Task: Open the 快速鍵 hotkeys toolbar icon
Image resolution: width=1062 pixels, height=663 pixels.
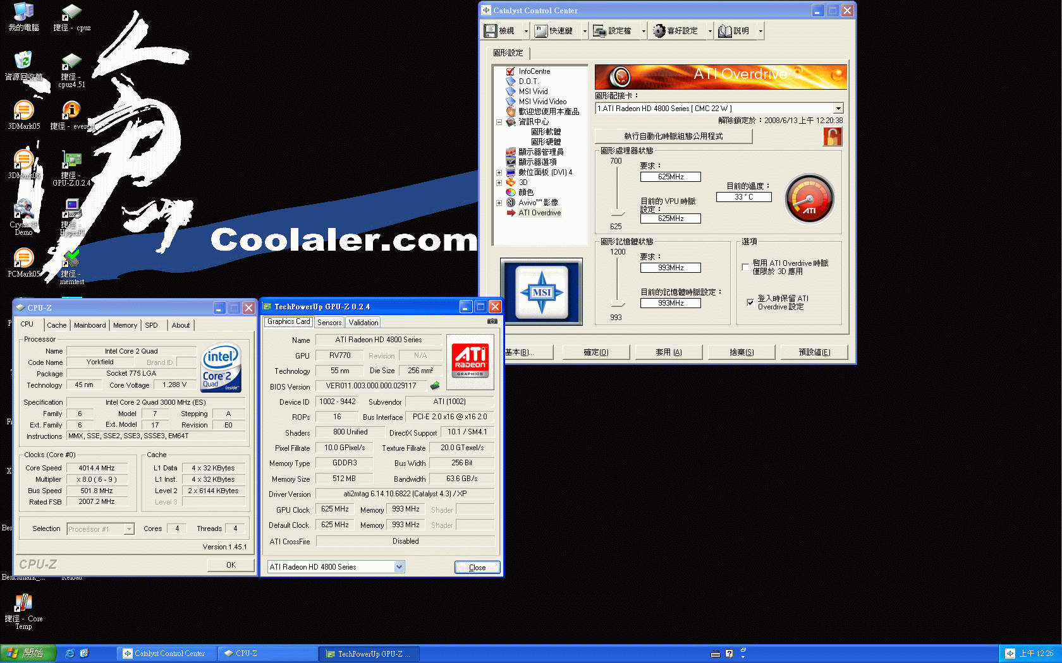Action: [x=540, y=30]
